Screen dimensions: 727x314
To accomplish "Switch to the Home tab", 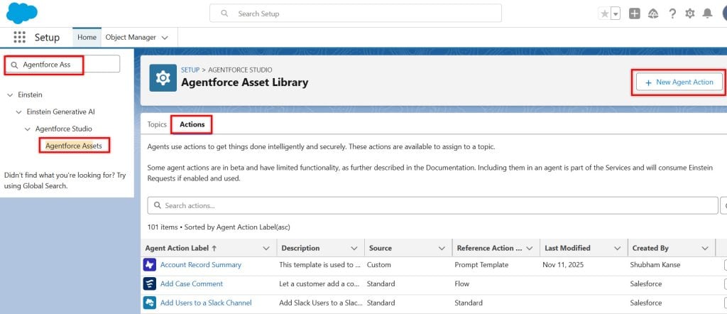I will tap(87, 37).
